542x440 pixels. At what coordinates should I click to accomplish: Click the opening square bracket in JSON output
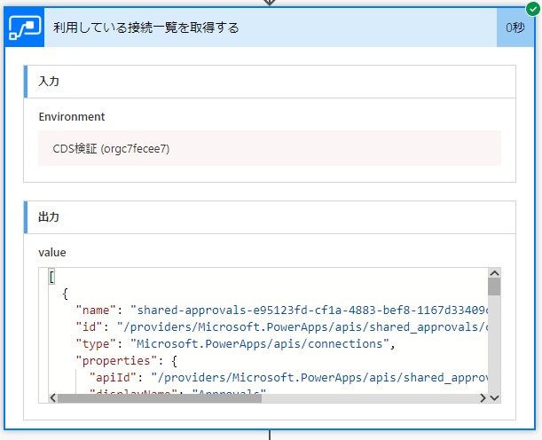click(x=51, y=277)
